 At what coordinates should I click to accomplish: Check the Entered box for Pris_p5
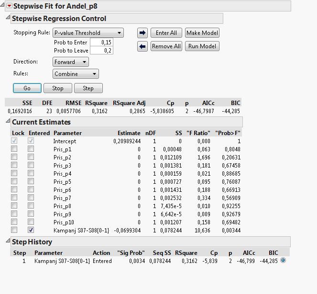[x=31, y=181]
